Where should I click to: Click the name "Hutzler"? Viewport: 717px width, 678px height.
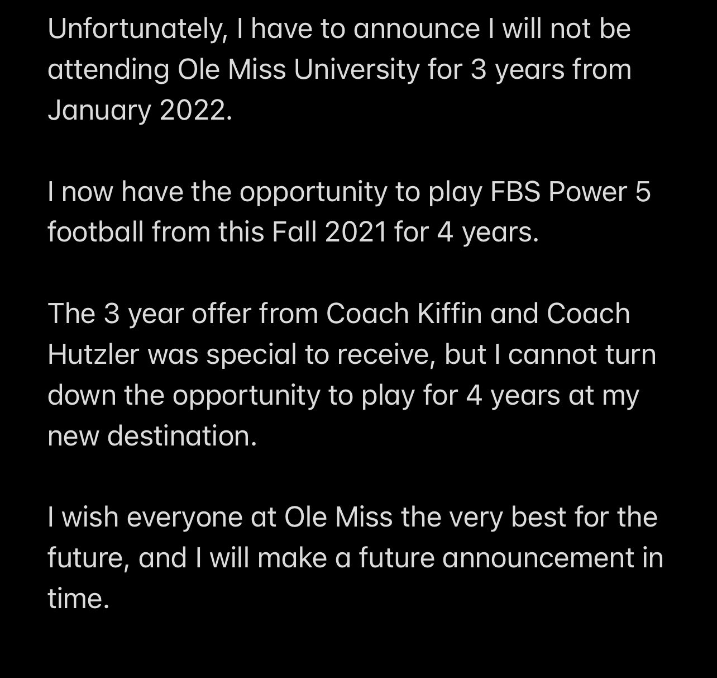click(93, 354)
